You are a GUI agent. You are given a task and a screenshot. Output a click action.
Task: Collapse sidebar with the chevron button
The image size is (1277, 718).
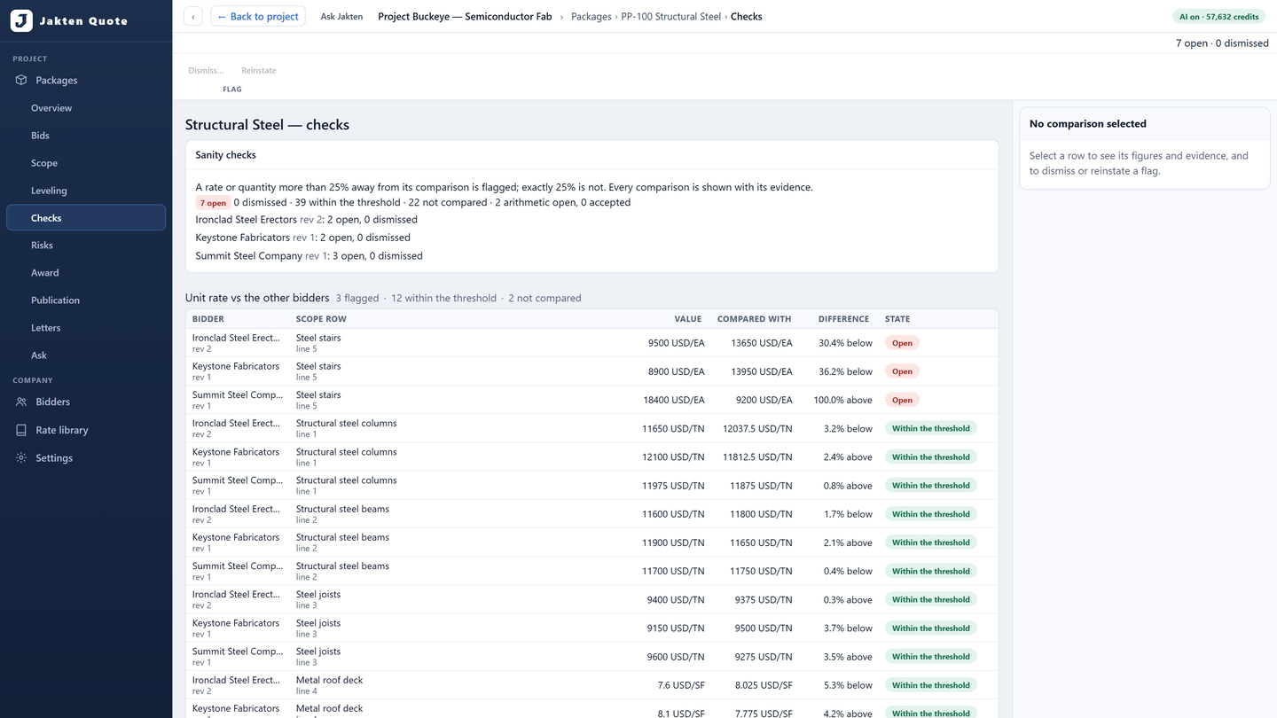(193, 16)
